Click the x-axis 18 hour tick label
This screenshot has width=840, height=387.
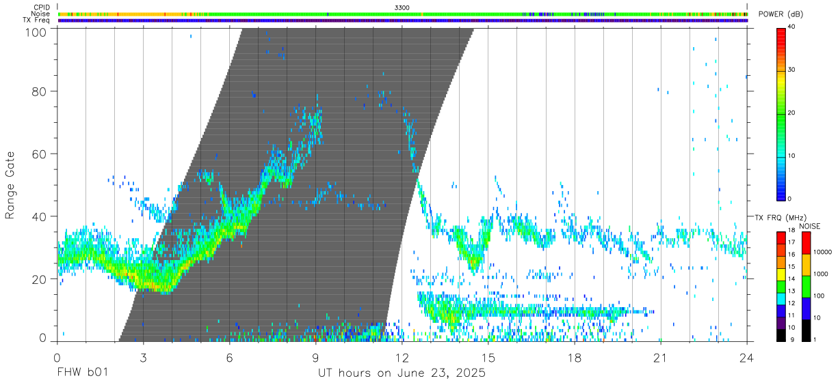click(x=575, y=358)
